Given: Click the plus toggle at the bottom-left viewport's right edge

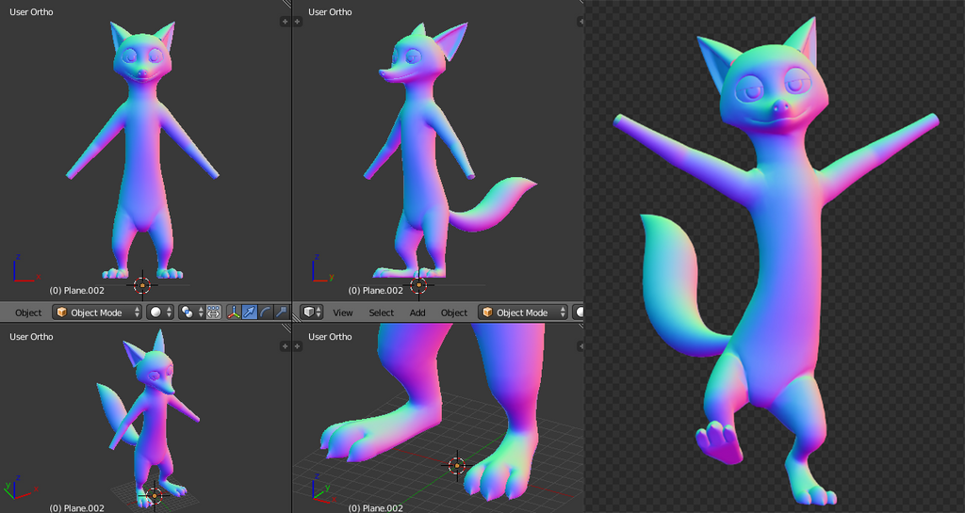Looking at the screenshot, I should (x=285, y=346).
